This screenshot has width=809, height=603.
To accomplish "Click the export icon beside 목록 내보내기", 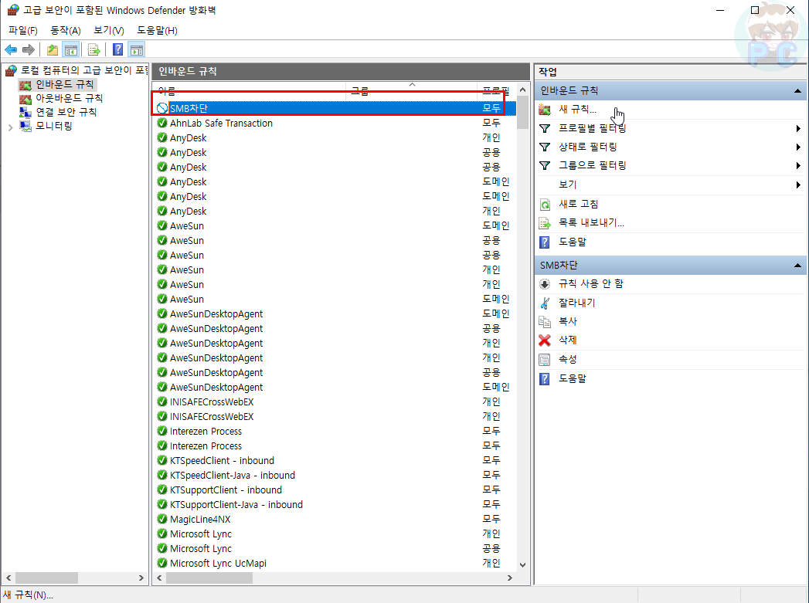I will tap(545, 223).
